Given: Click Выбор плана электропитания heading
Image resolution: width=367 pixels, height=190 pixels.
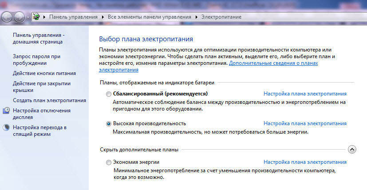Looking at the screenshot, I should point(146,39).
